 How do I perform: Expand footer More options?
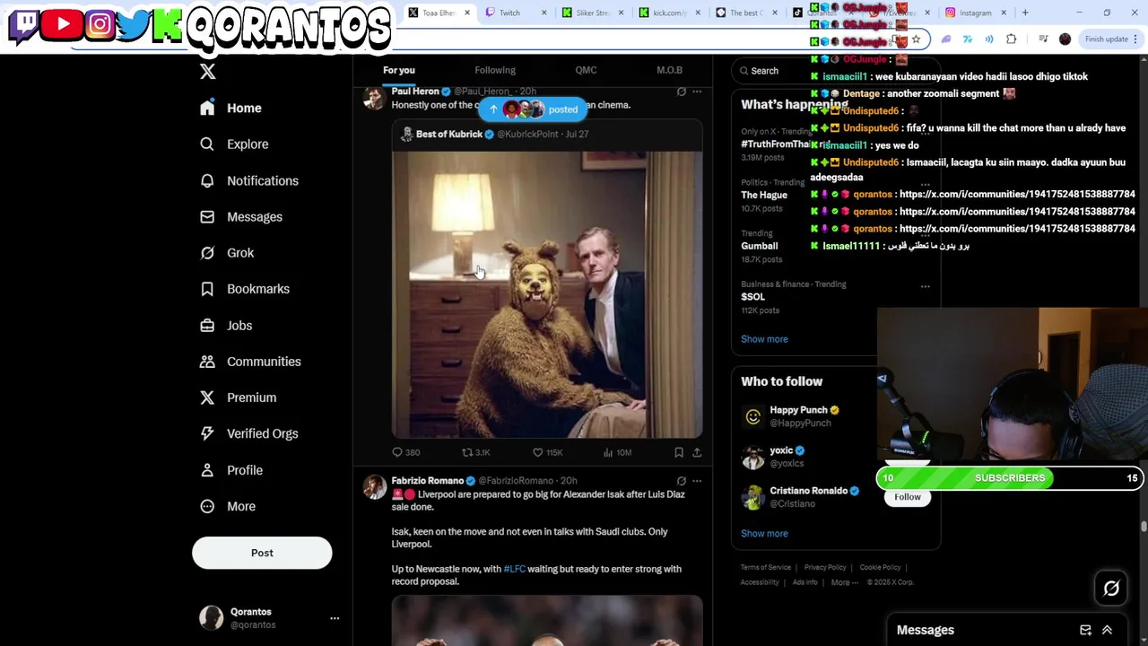[x=844, y=582]
